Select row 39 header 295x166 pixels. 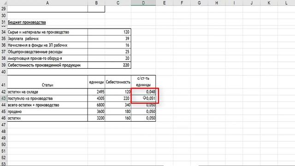click(x=4, y=65)
